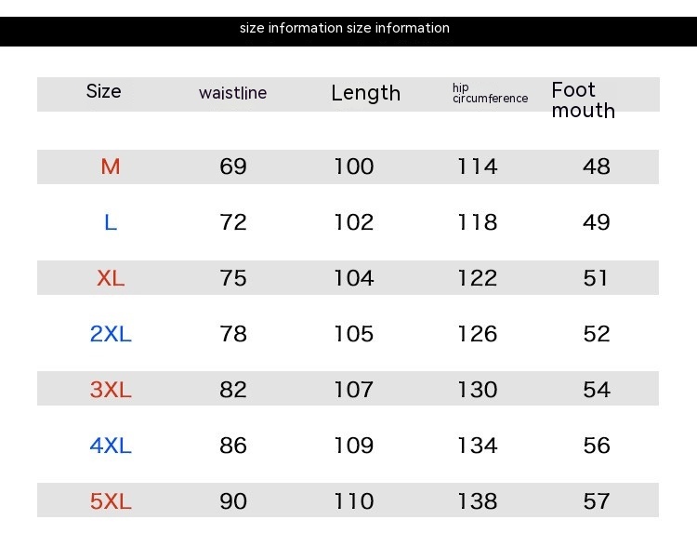Click the Foot mouth column header

(x=583, y=100)
